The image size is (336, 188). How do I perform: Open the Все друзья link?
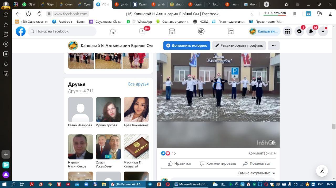[x=138, y=84]
